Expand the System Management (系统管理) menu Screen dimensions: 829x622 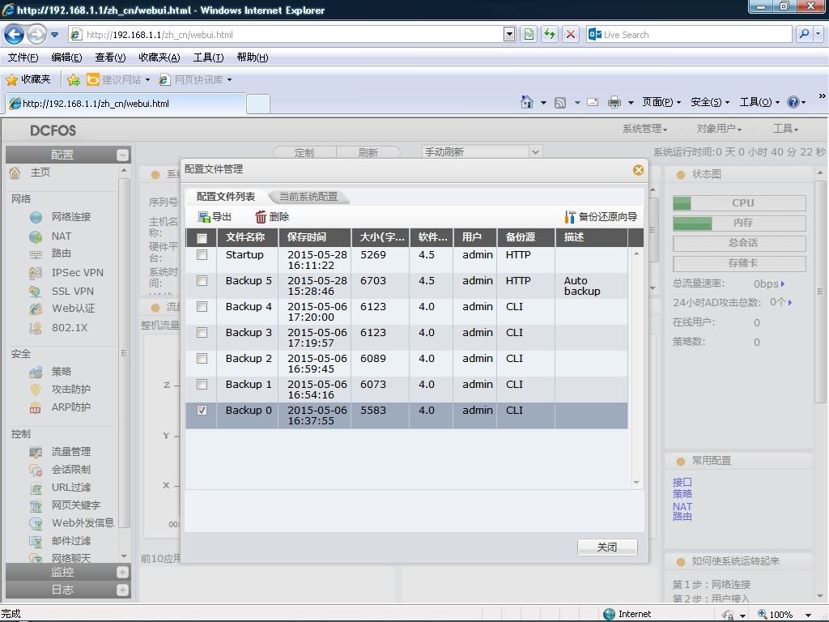point(644,129)
